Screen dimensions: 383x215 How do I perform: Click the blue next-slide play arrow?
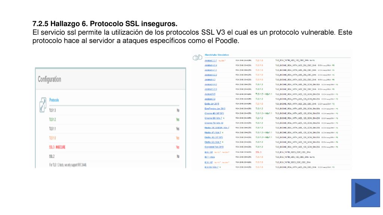point(365,193)
